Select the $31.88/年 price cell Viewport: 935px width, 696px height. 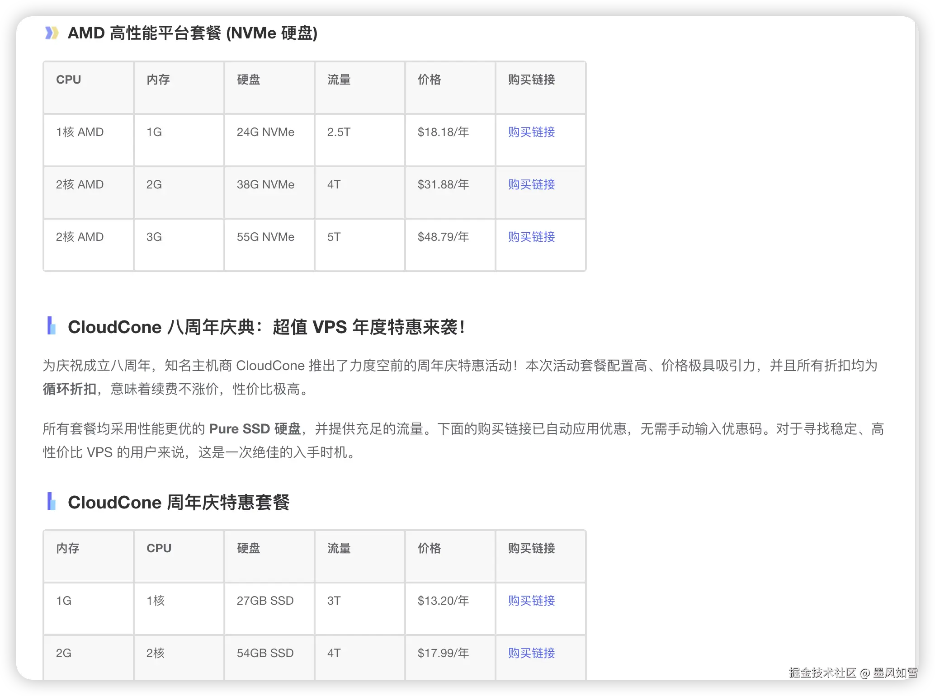point(450,193)
